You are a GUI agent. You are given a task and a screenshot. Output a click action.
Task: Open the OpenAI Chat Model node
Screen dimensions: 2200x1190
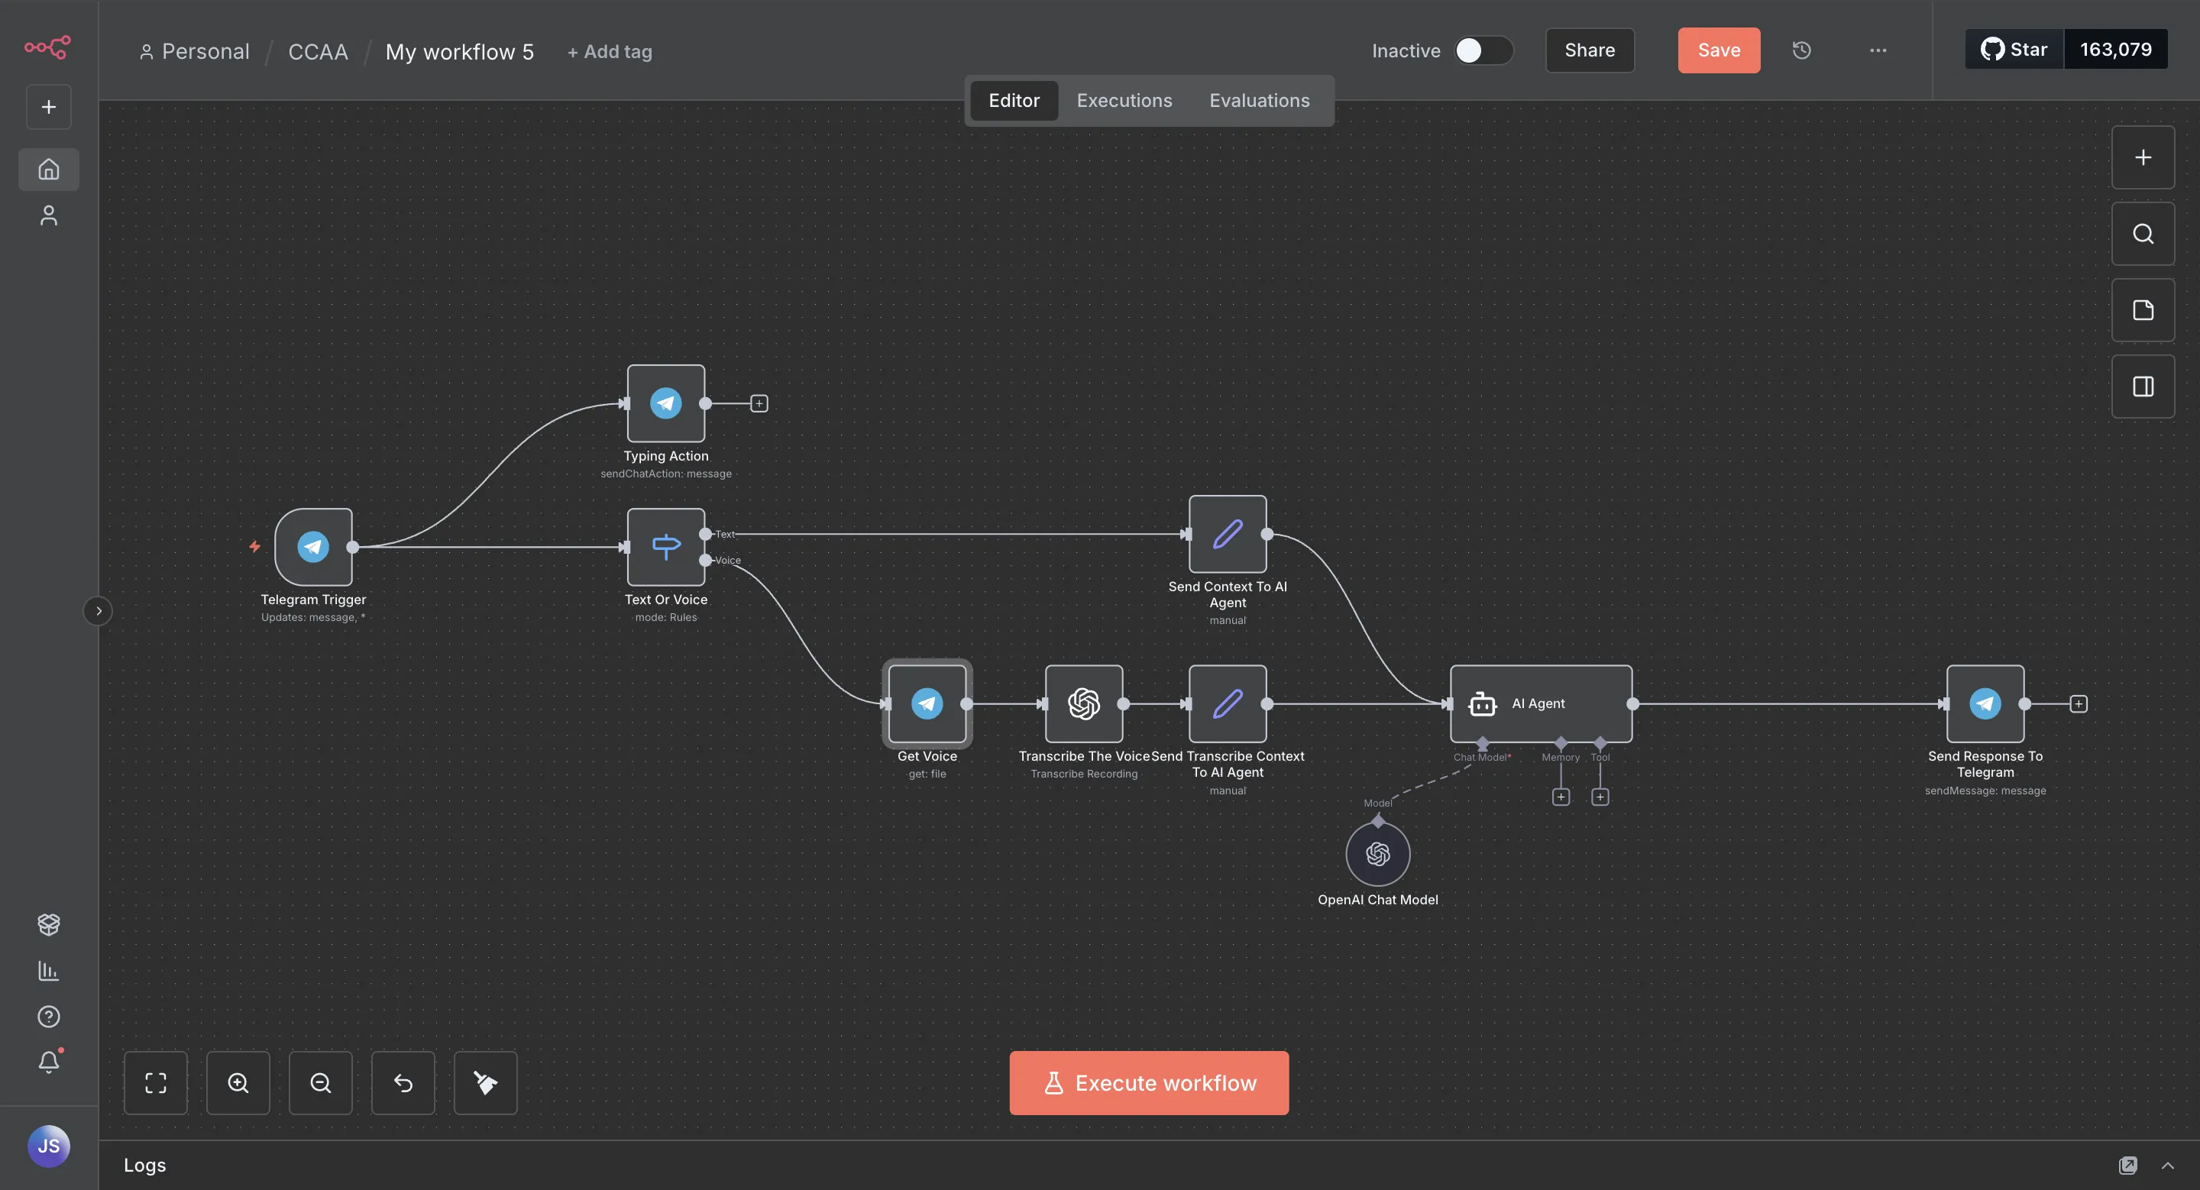pyautogui.click(x=1377, y=853)
